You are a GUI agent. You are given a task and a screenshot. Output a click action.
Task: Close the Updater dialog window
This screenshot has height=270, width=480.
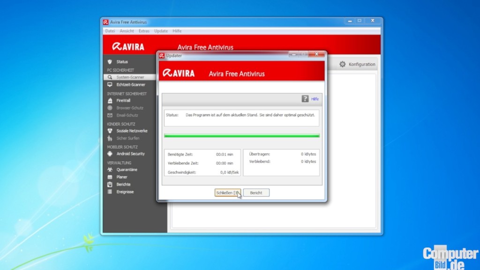tap(316, 54)
